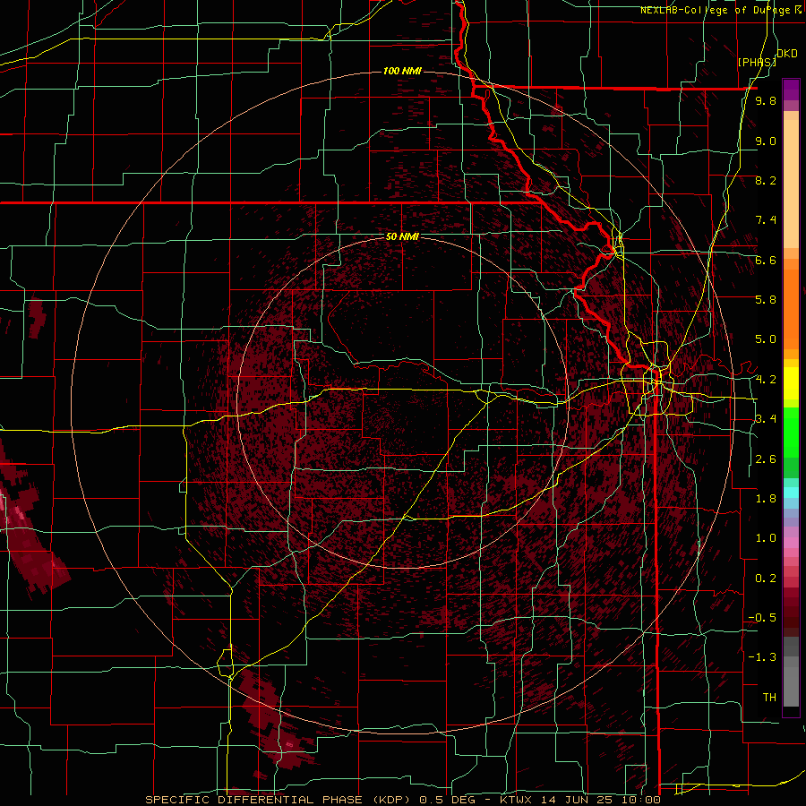This screenshot has width=806, height=806.
Task: Click the 9.8 value on the color scale
Action: click(x=766, y=101)
